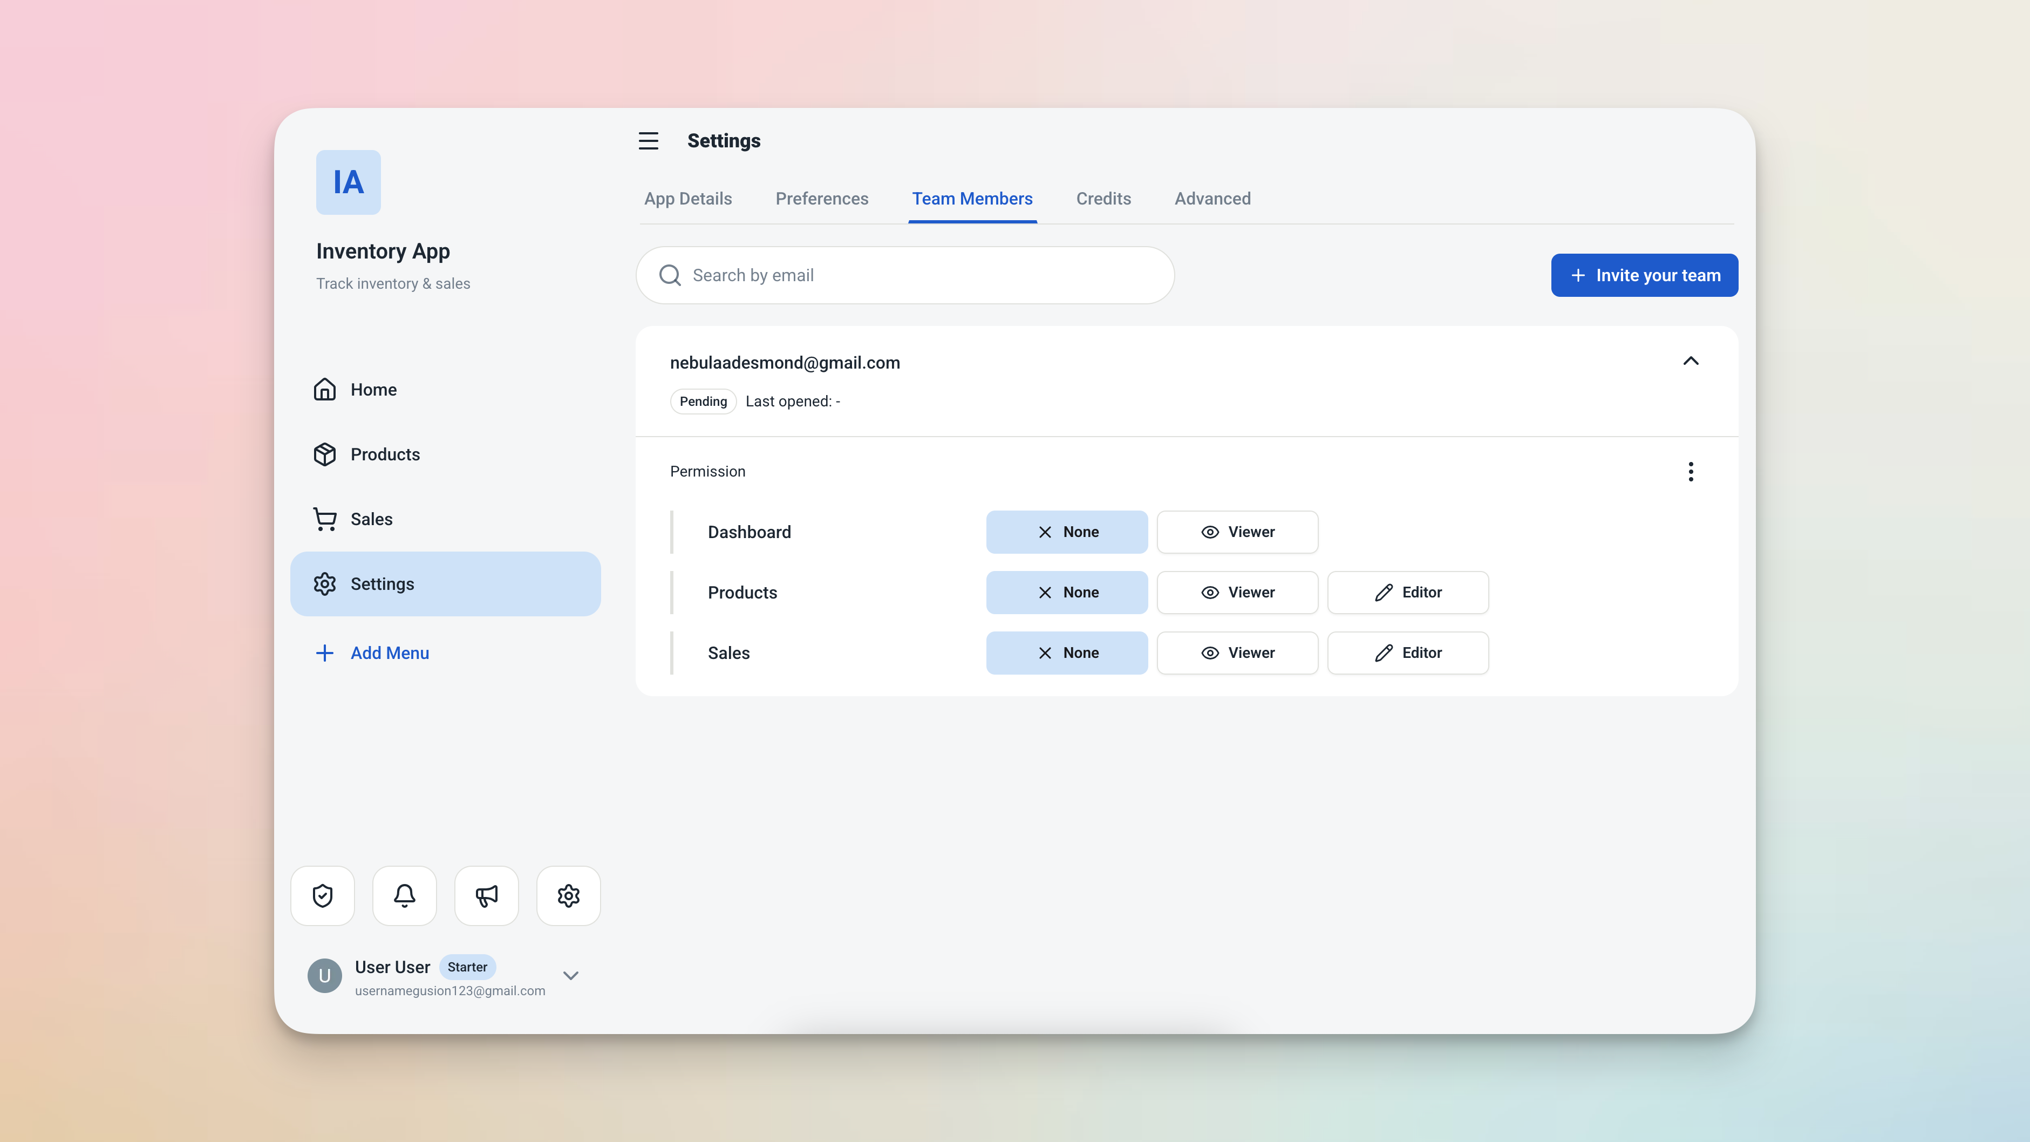Click the plus icon beside Add Menu
2030x1142 pixels.
pyautogui.click(x=325, y=652)
